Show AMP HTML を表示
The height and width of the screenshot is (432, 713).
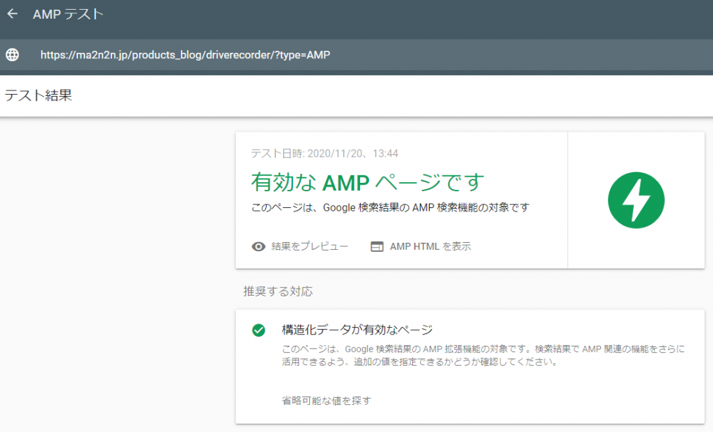click(x=430, y=246)
